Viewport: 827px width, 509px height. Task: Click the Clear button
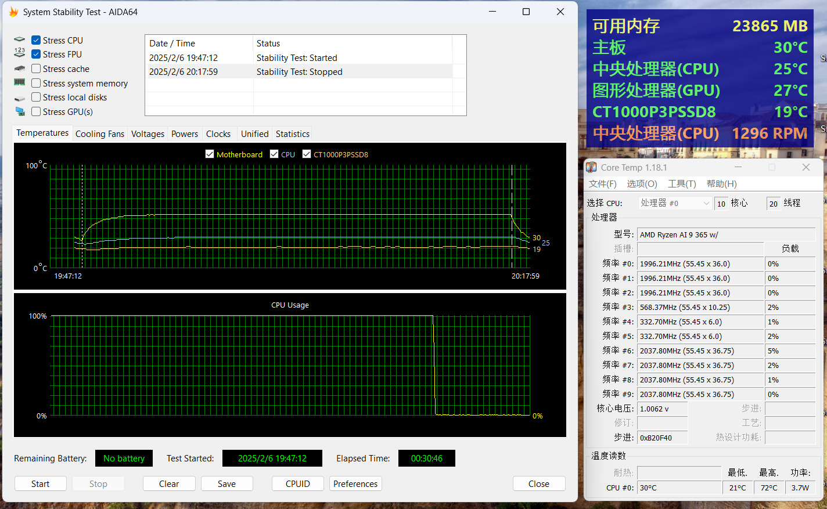(169, 483)
